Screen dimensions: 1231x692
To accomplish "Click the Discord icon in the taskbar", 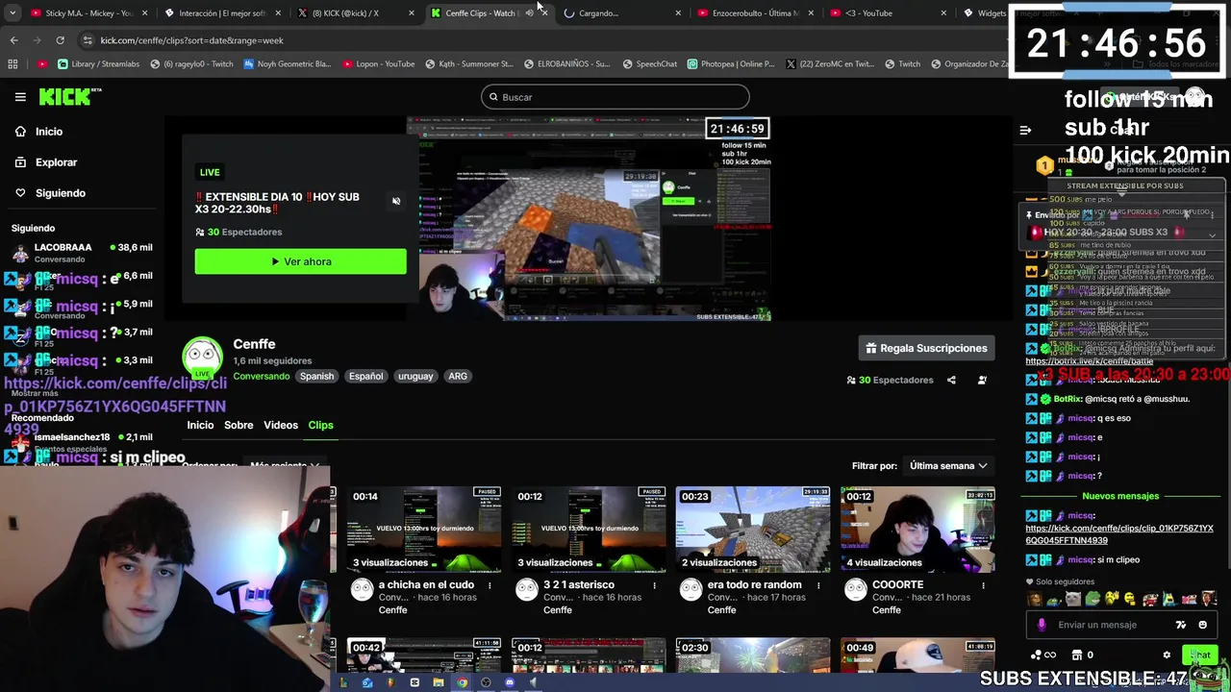I will pos(510,682).
